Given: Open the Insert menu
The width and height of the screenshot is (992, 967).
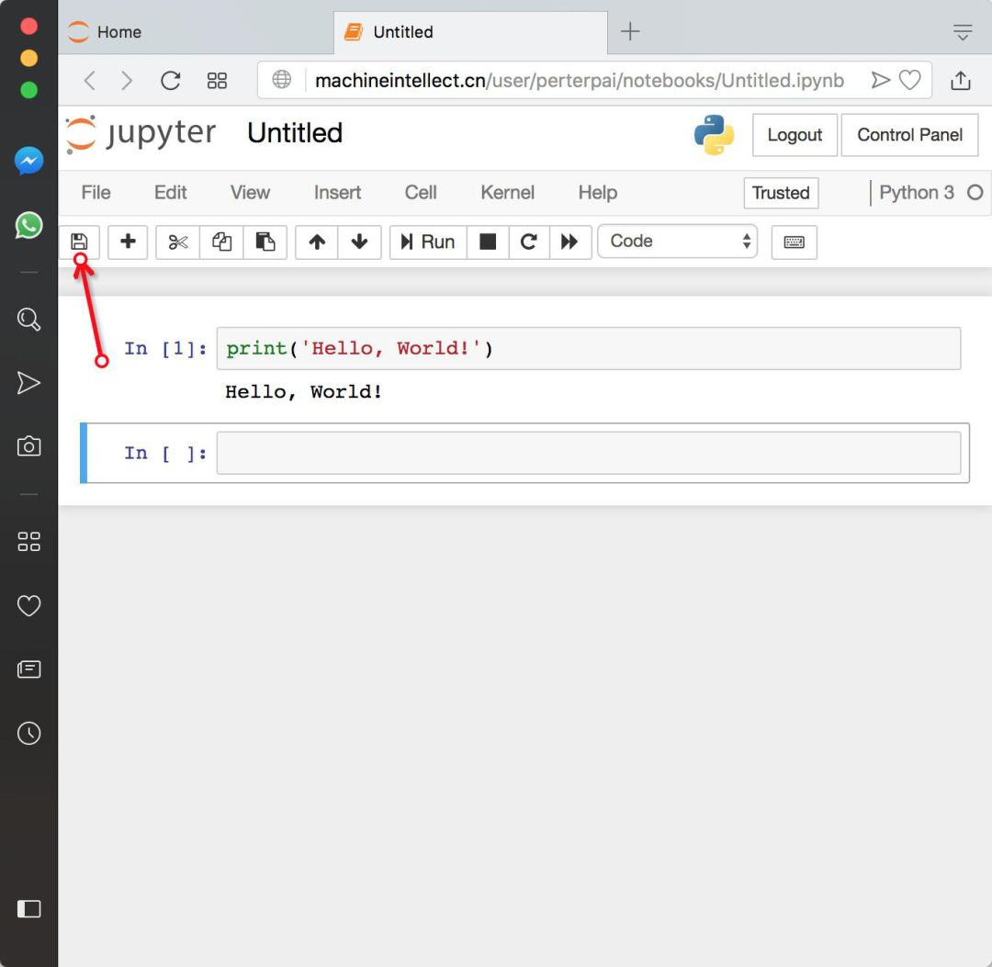Looking at the screenshot, I should (x=337, y=192).
